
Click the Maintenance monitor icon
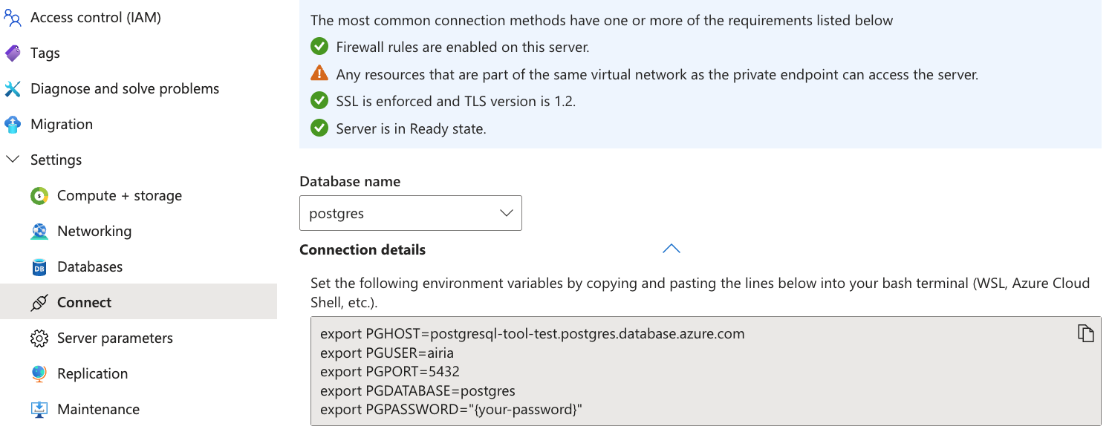(x=39, y=410)
